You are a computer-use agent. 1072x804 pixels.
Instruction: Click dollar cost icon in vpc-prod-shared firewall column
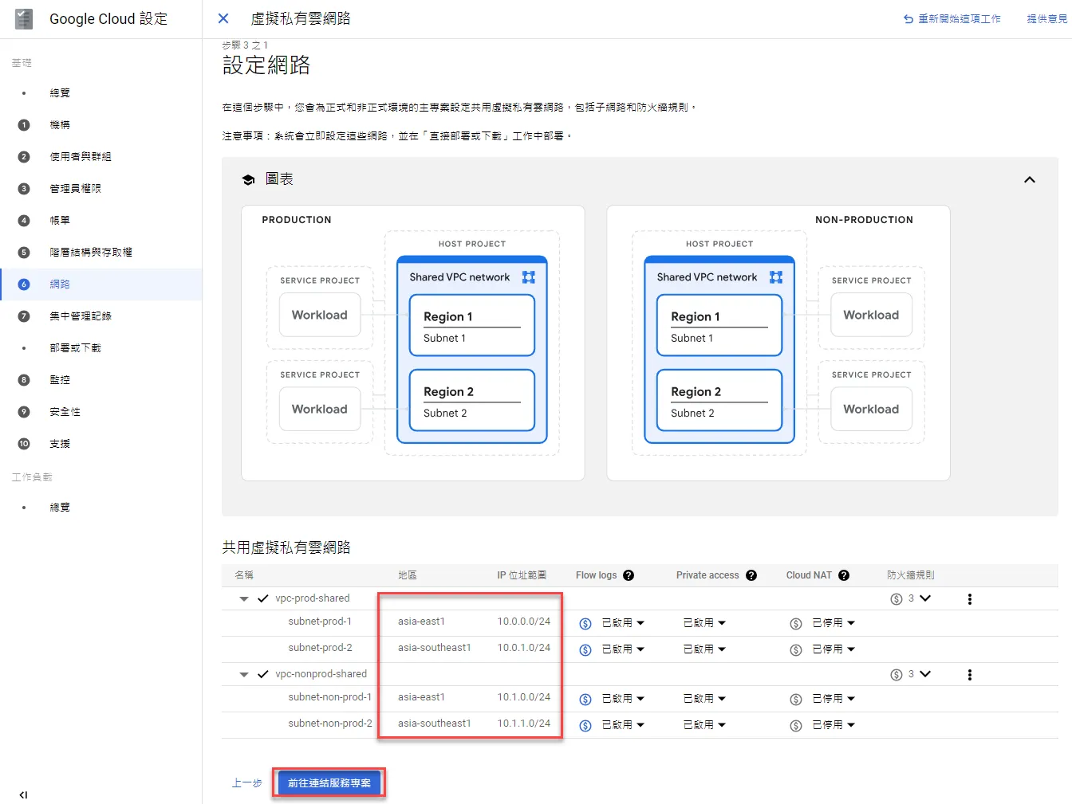(897, 599)
